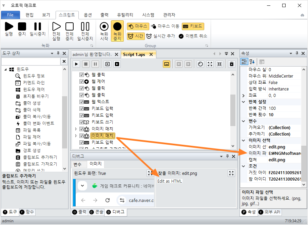Click the 실행 (Run) play icon
This screenshot has width=308, height=225.
9,26
